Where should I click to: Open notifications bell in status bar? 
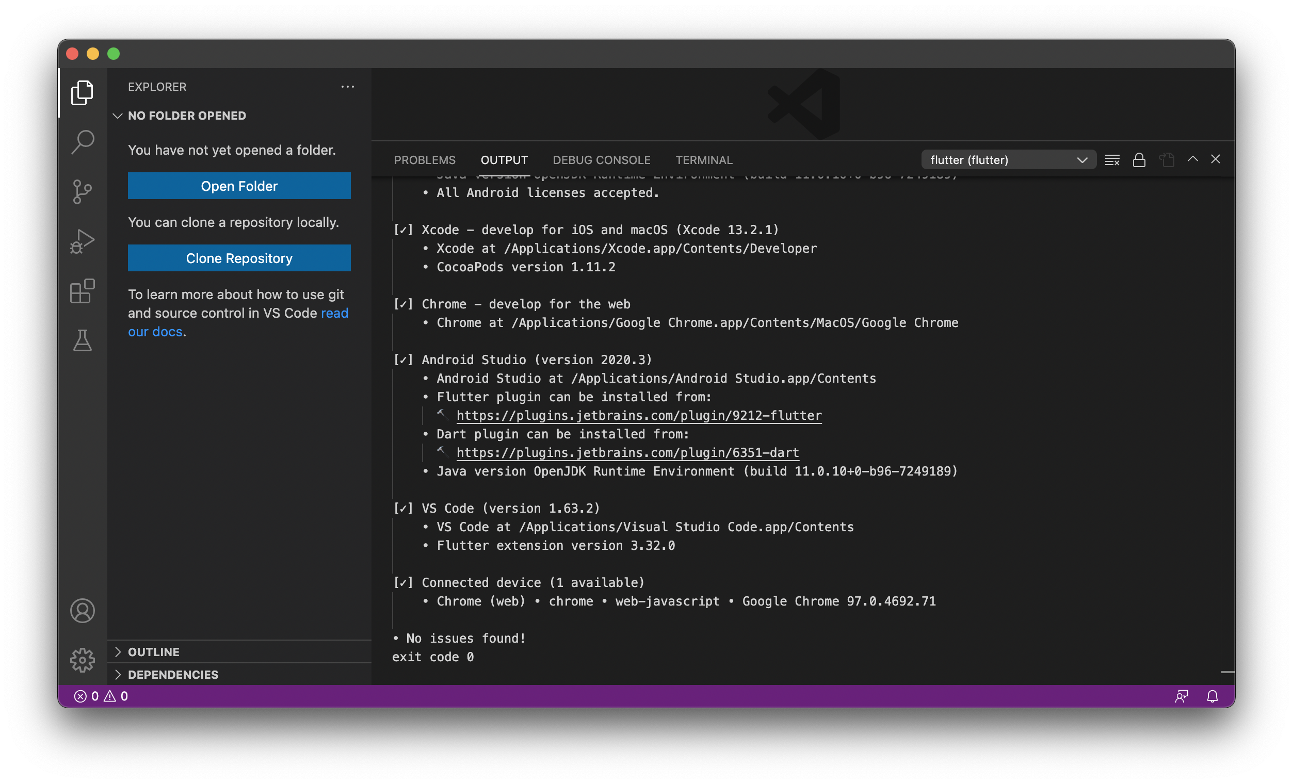point(1212,696)
